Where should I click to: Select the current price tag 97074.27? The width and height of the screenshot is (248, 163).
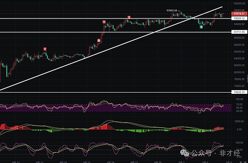coord(239,14)
